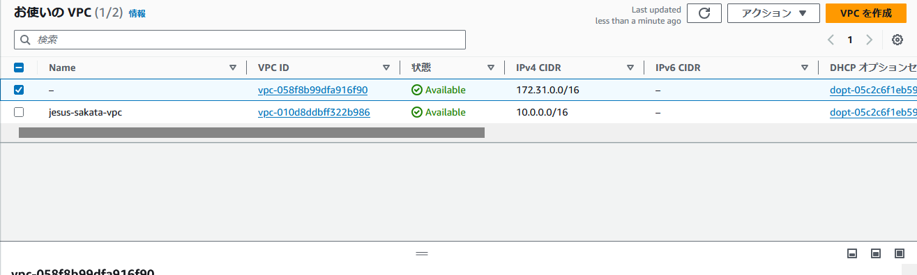Click Available status icon for jesus-sakata-vpc
The height and width of the screenshot is (275, 917).
tap(417, 112)
